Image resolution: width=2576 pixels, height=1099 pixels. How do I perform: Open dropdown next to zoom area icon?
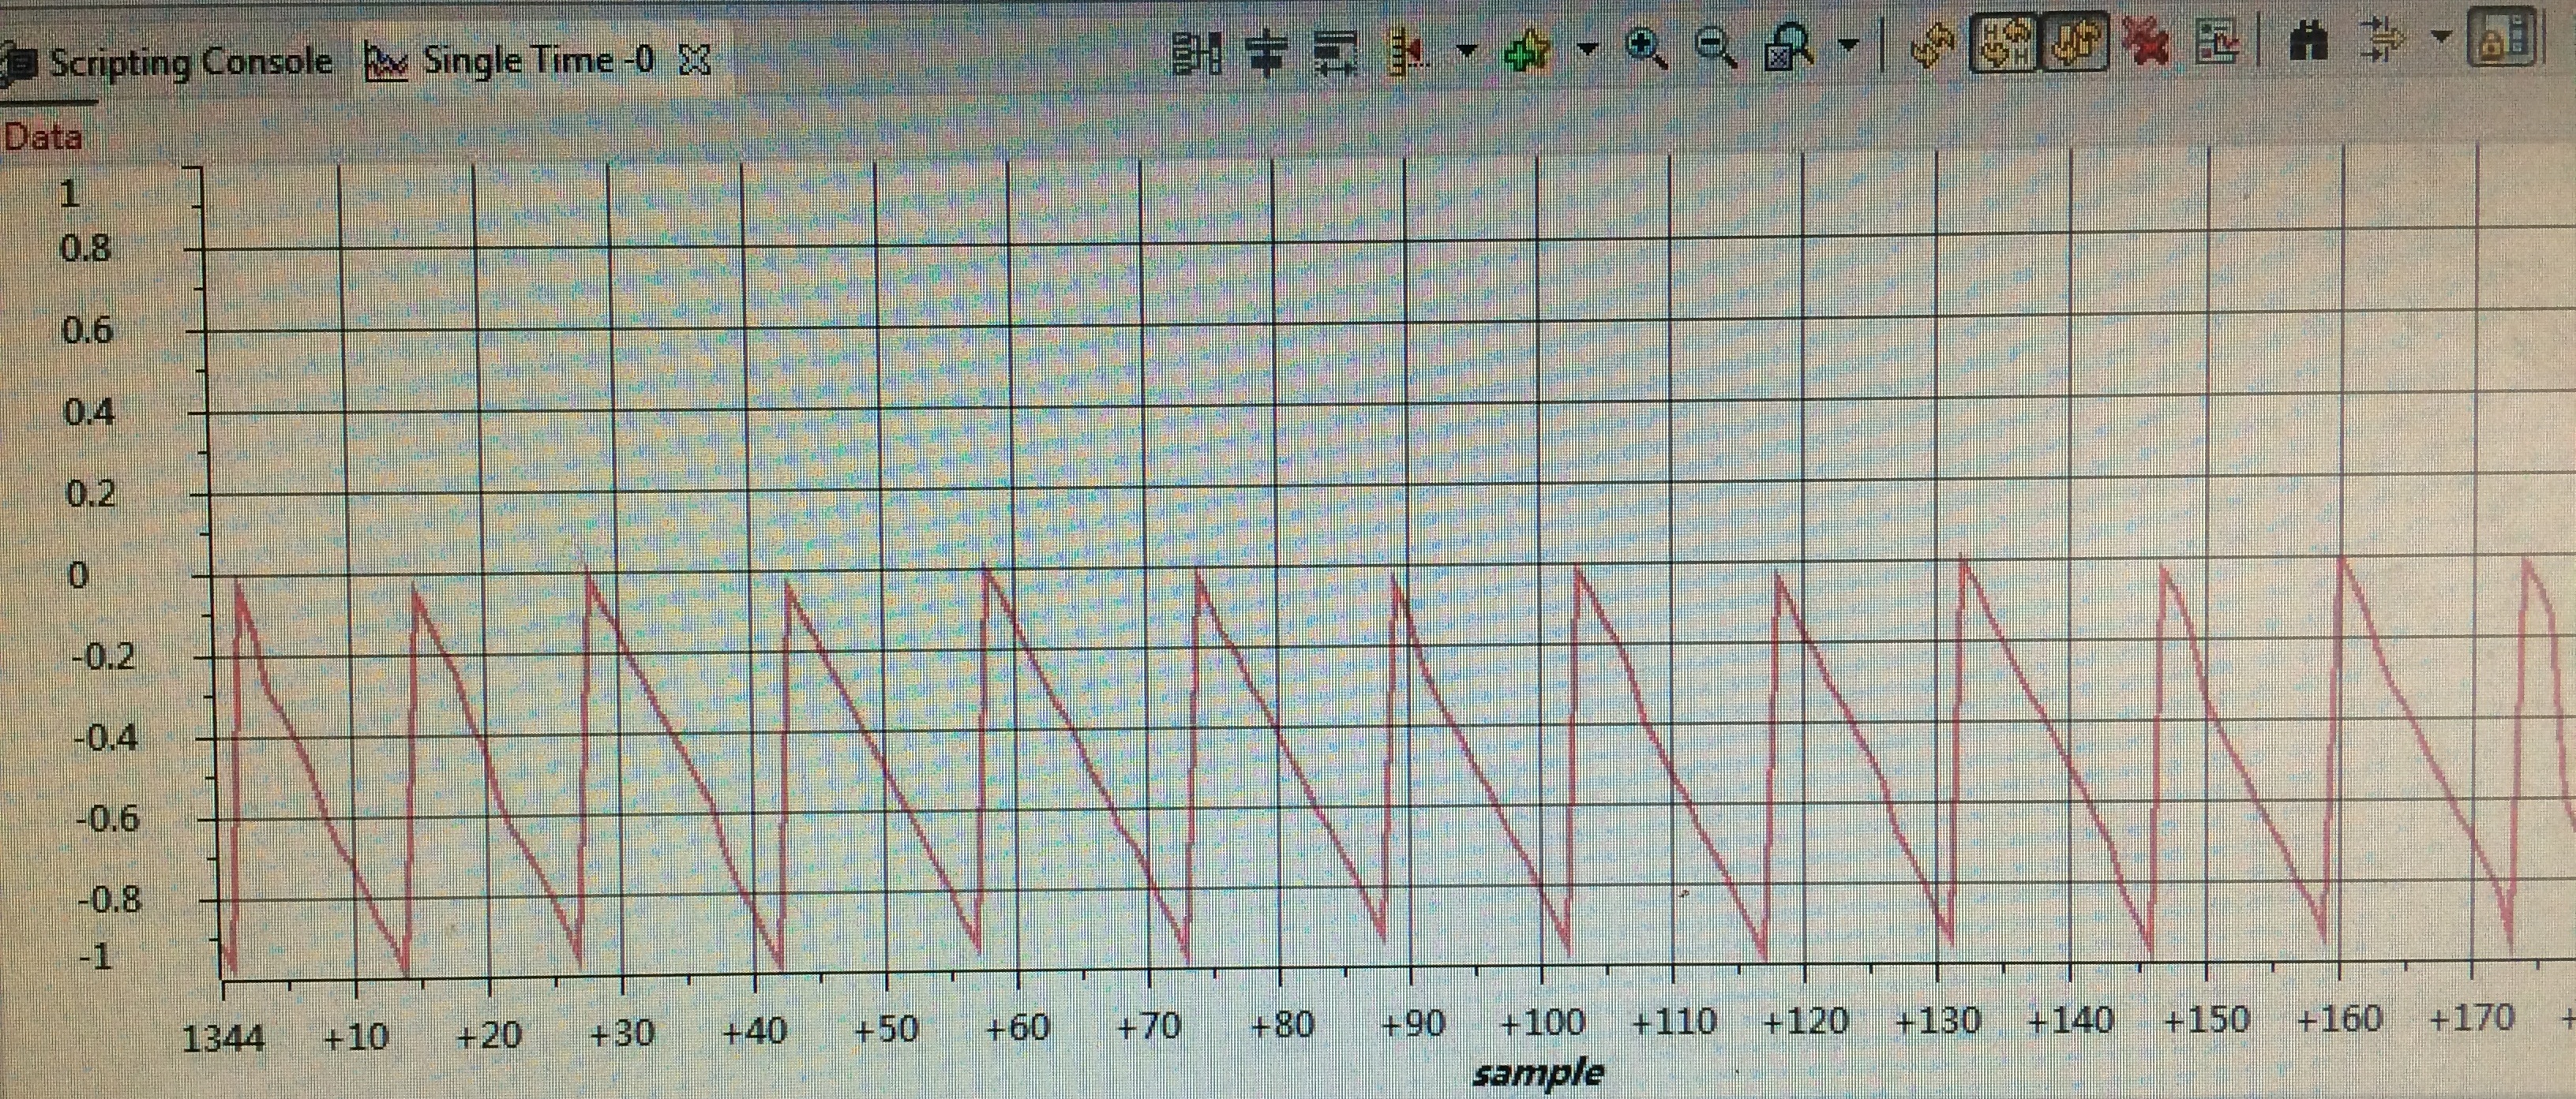(x=1849, y=45)
